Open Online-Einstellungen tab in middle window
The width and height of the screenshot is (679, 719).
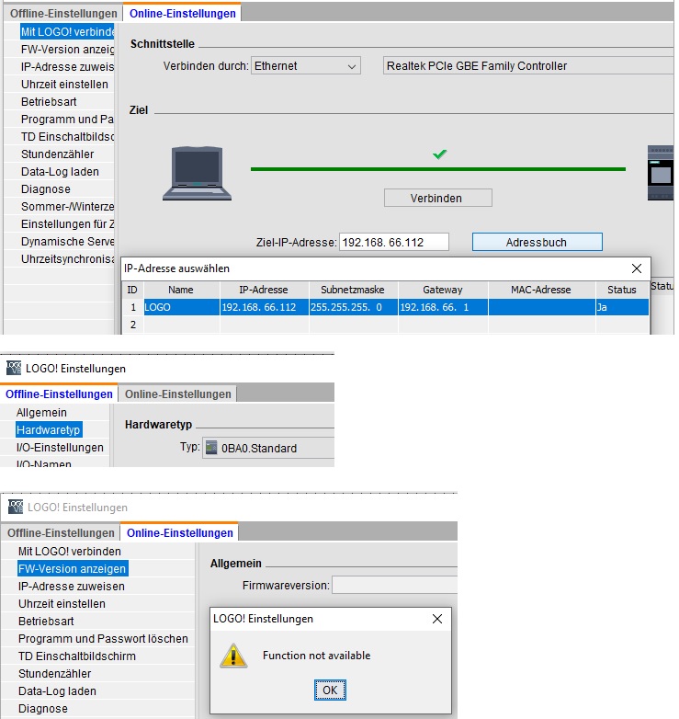177,394
